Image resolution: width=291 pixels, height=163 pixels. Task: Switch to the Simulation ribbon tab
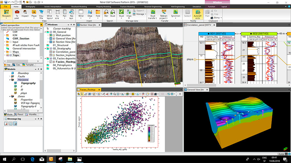(x=197, y=7)
